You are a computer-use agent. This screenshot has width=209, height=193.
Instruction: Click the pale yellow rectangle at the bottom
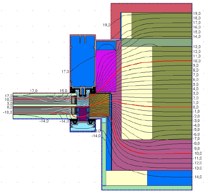[x=126, y=178]
